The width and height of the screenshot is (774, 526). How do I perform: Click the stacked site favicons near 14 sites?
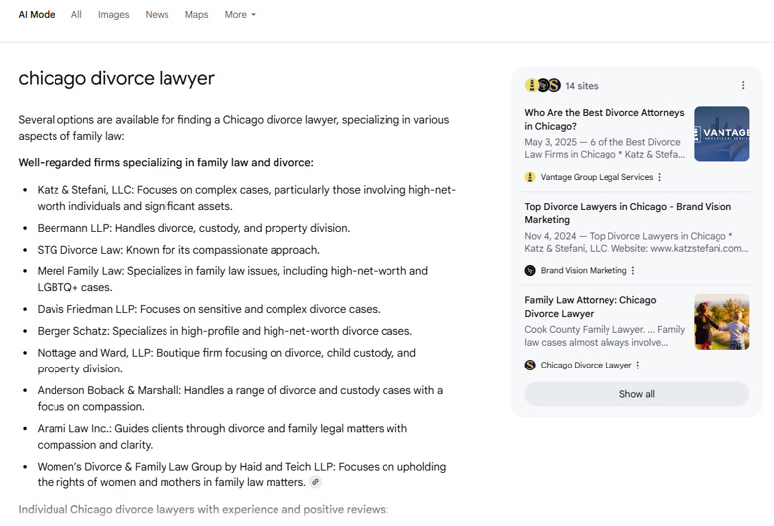point(542,85)
